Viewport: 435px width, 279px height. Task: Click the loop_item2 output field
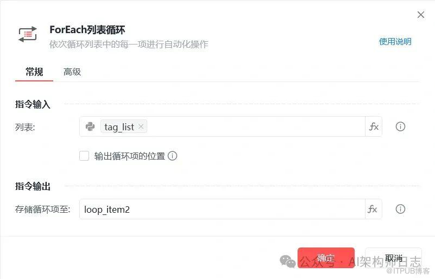coord(222,209)
